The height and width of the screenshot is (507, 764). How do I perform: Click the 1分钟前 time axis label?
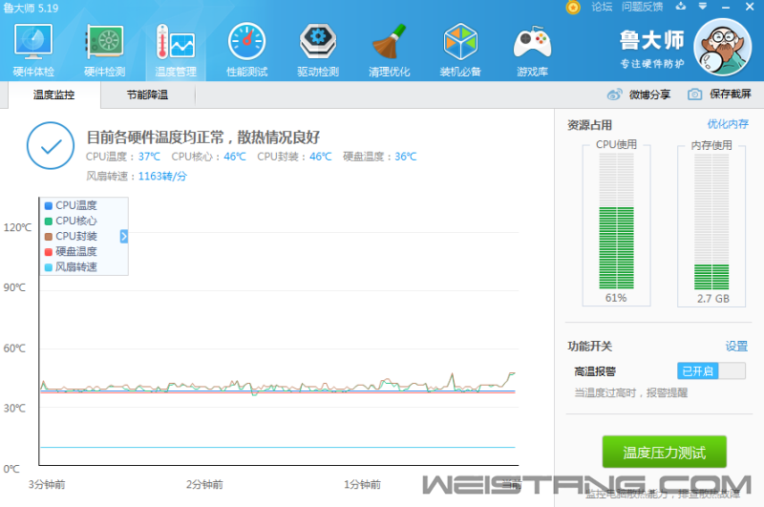(x=363, y=485)
